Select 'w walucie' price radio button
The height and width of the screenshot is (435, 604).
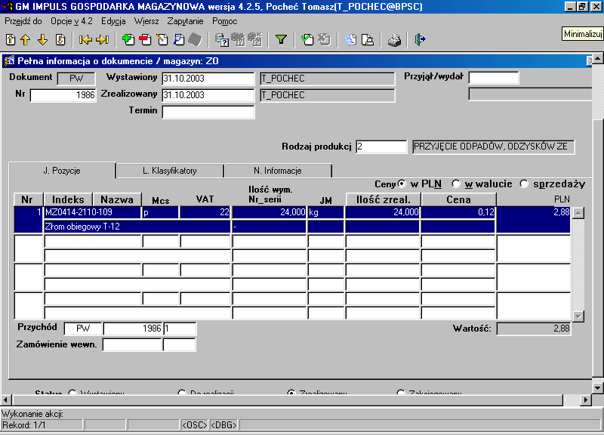pyautogui.click(x=456, y=184)
